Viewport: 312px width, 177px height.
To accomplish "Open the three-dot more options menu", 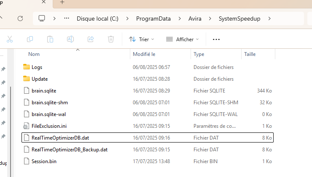I will (216, 39).
